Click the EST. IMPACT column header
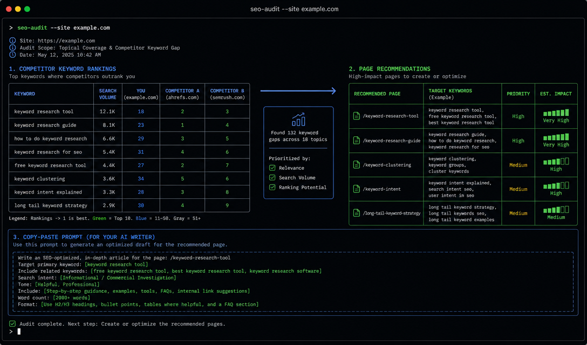This screenshot has width=587, height=345. (x=556, y=94)
